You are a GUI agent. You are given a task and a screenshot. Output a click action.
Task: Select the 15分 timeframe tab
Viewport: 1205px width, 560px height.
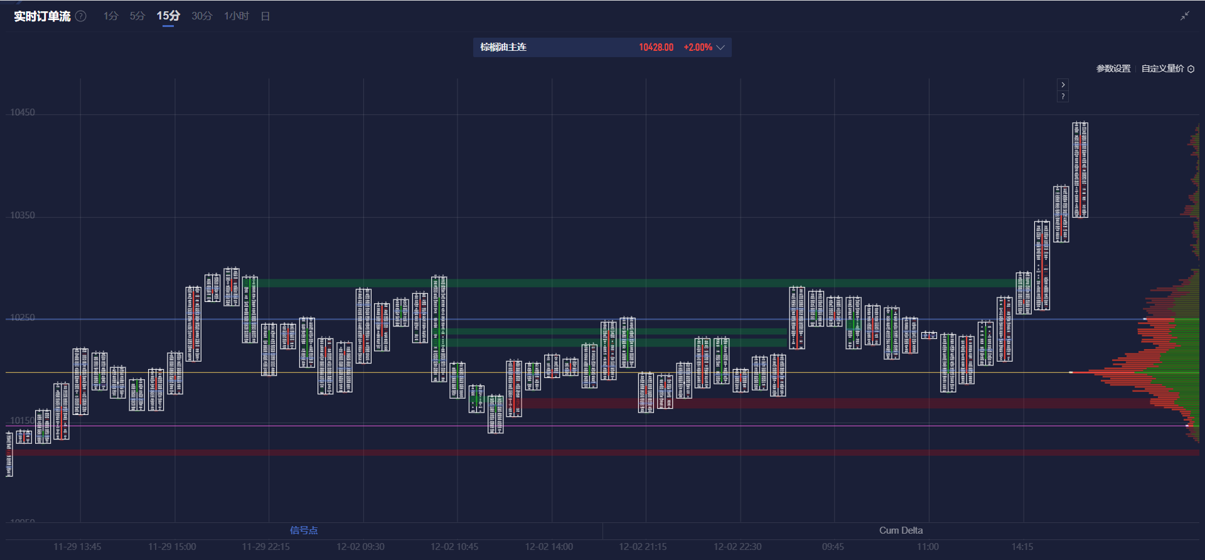pos(168,16)
